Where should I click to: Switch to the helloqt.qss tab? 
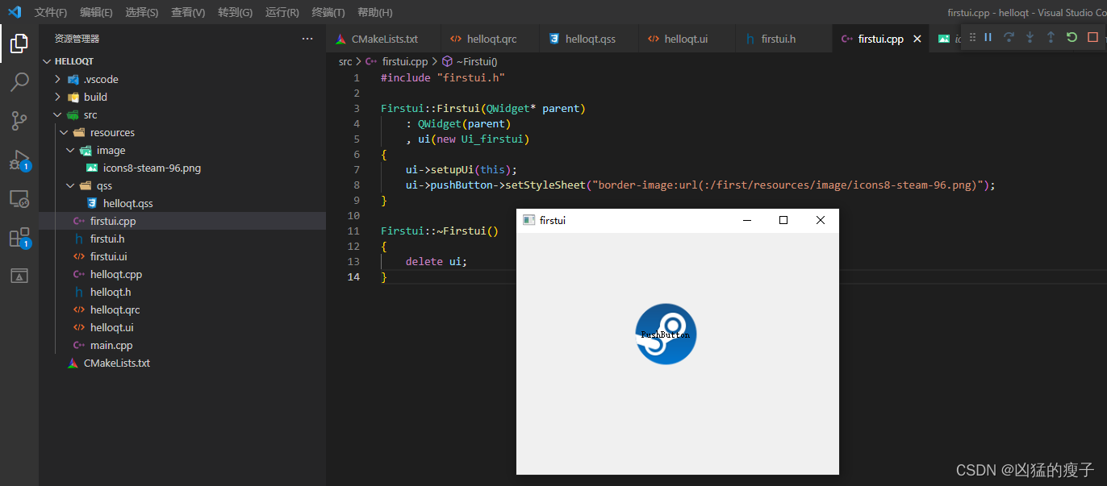[x=589, y=39]
